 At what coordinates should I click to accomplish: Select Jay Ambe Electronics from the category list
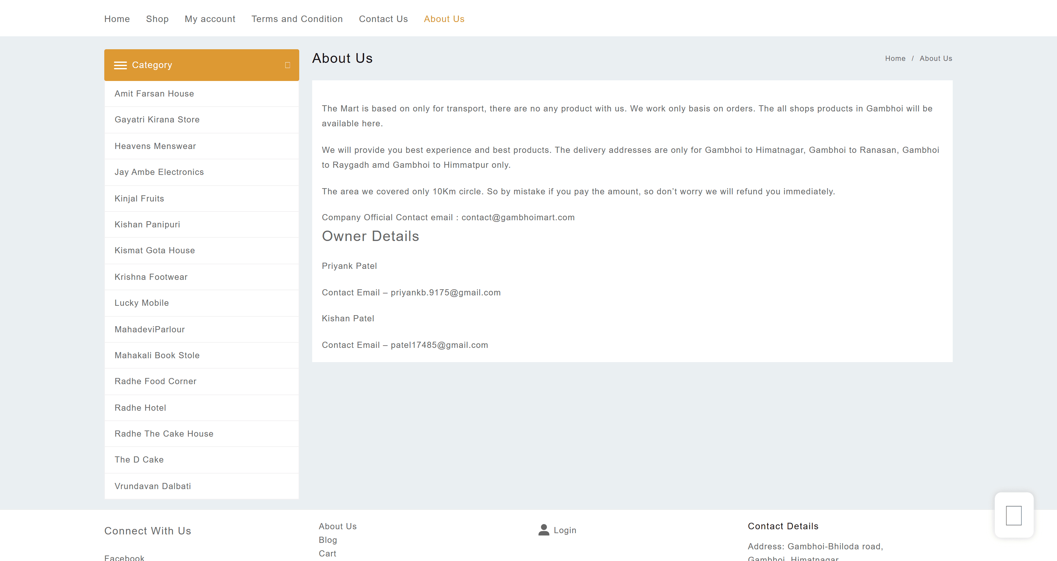coord(159,172)
